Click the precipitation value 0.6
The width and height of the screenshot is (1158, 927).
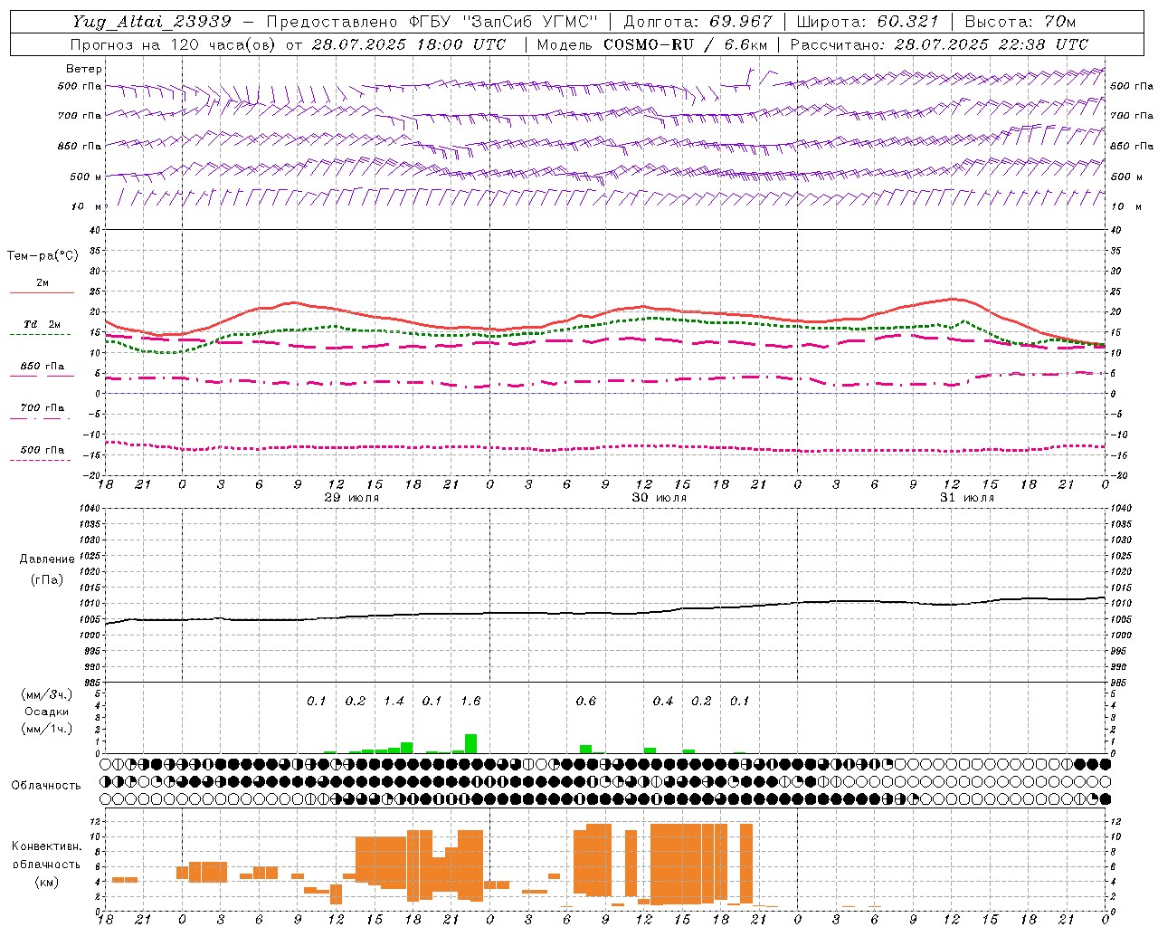586,702
